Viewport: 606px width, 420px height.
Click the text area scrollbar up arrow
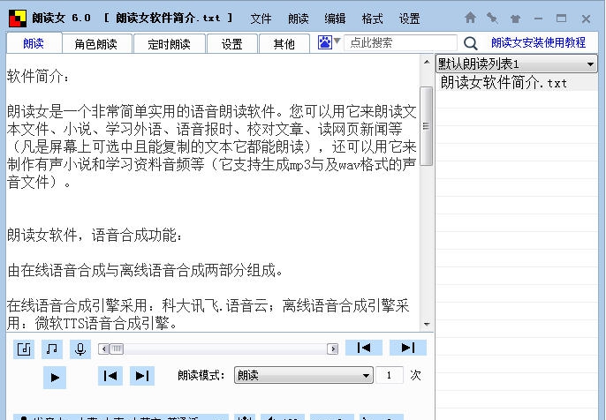click(x=427, y=62)
